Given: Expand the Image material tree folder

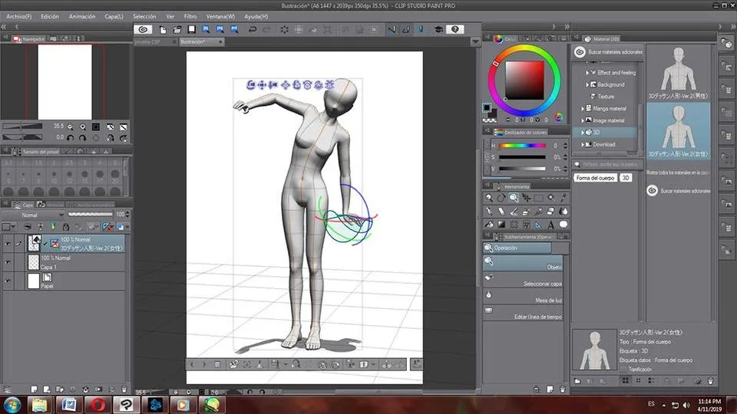Looking at the screenshot, I should pos(583,120).
